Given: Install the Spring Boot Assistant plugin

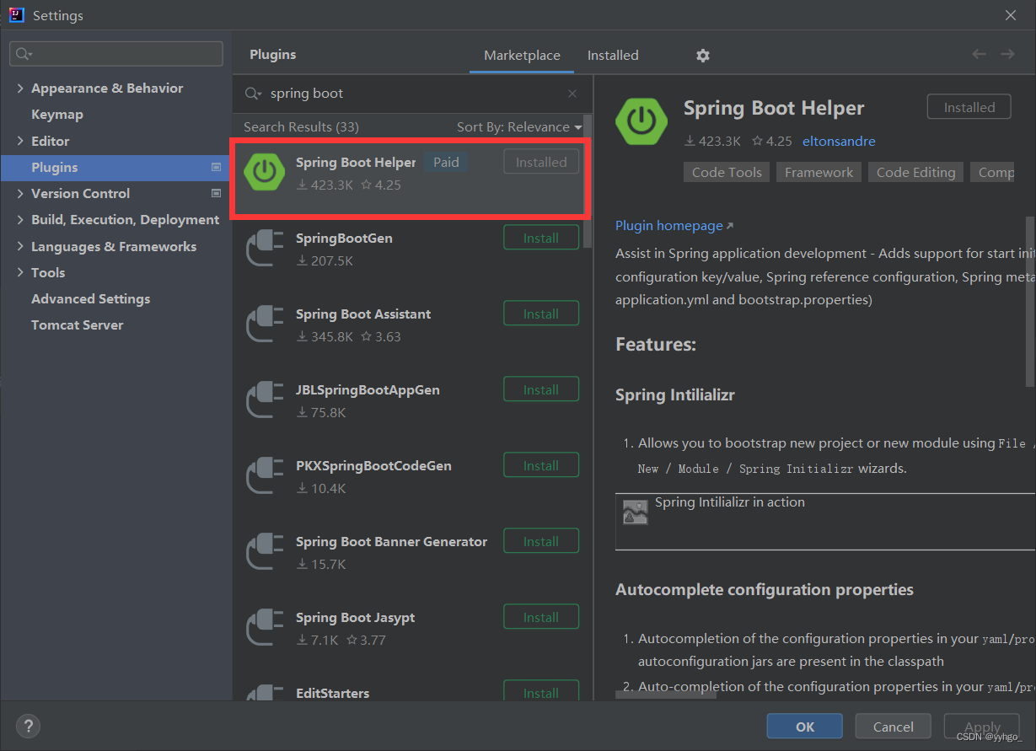Looking at the screenshot, I should [541, 314].
